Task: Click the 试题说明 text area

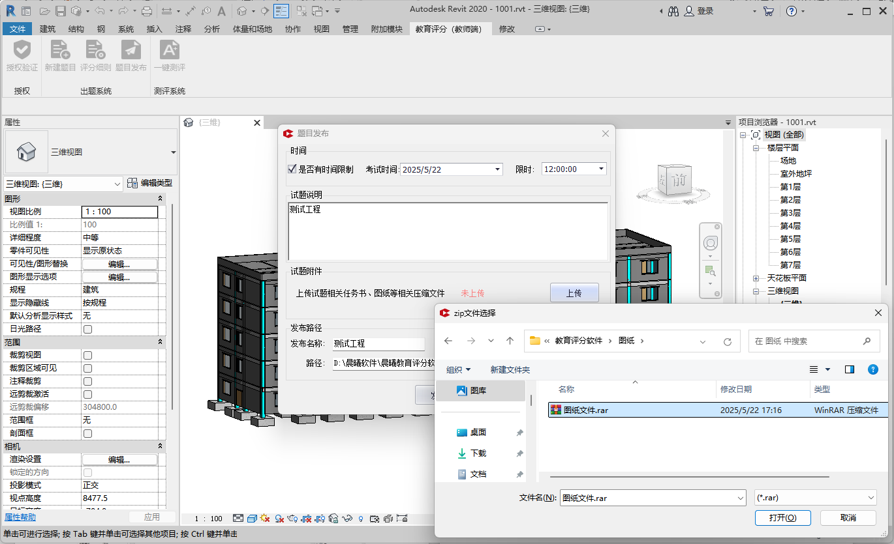Action: [448, 231]
